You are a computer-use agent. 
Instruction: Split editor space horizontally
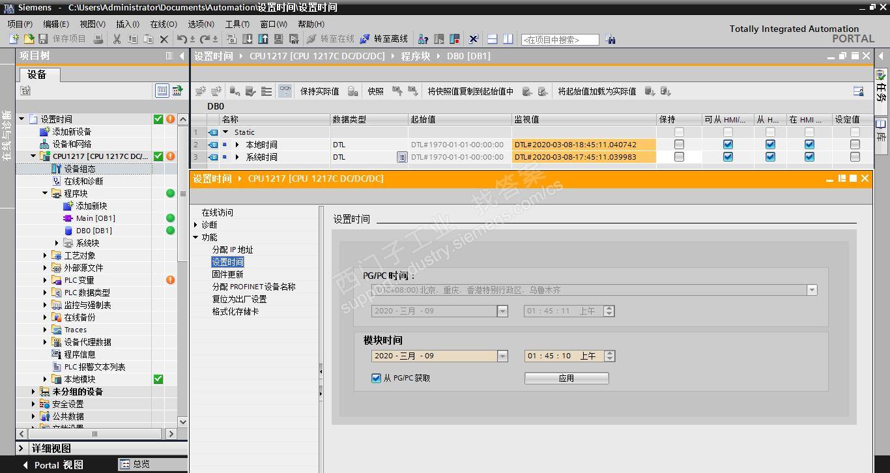(493, 39)
